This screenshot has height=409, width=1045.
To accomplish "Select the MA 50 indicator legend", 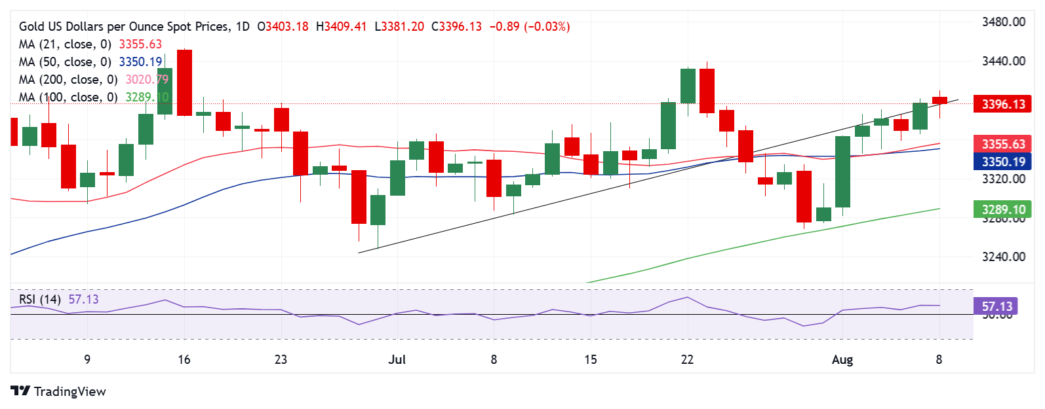I will (90, 62).
